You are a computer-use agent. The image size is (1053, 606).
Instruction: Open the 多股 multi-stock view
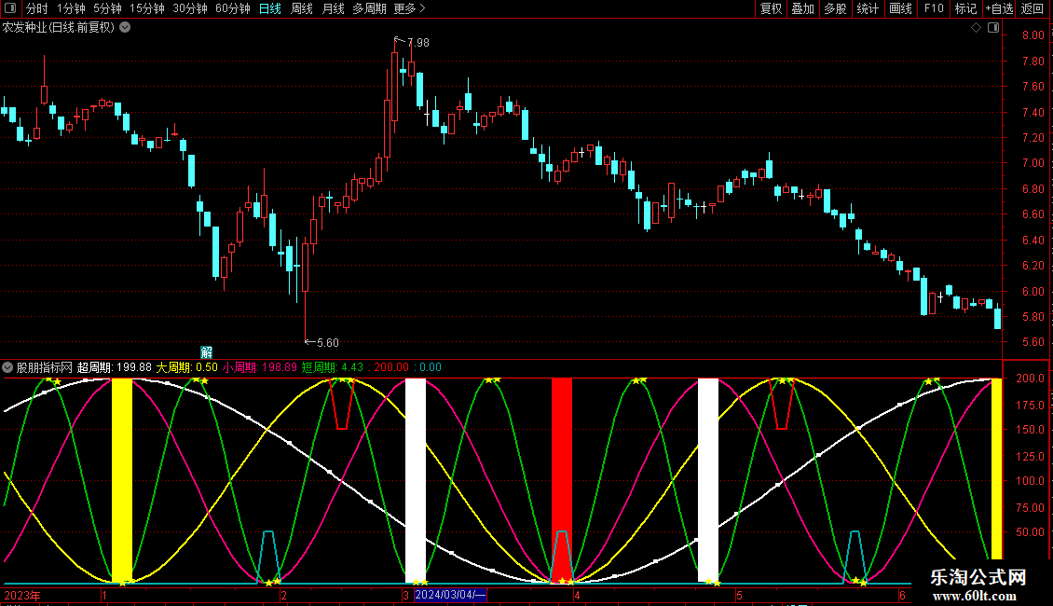click(836, 8)
